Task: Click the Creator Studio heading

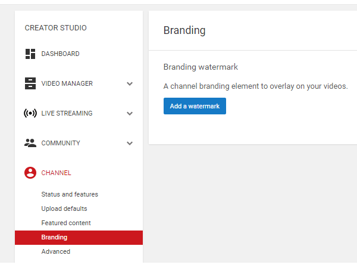Action: click(55, 28)
